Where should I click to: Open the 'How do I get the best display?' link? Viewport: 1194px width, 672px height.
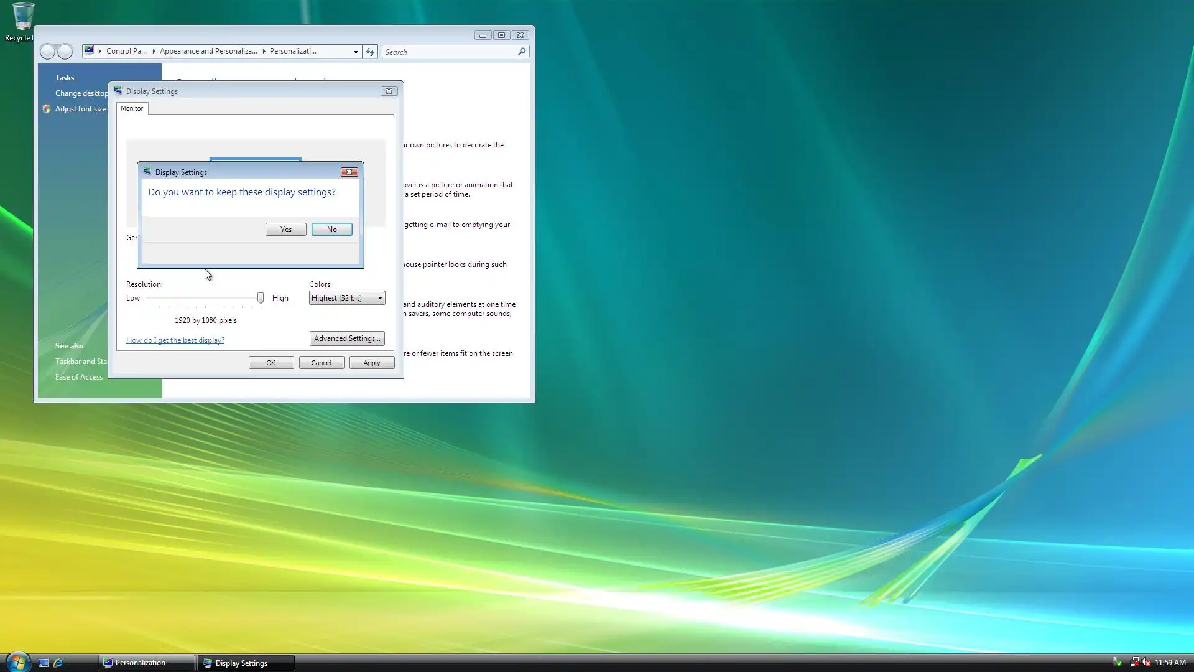(x=175, y=340)
